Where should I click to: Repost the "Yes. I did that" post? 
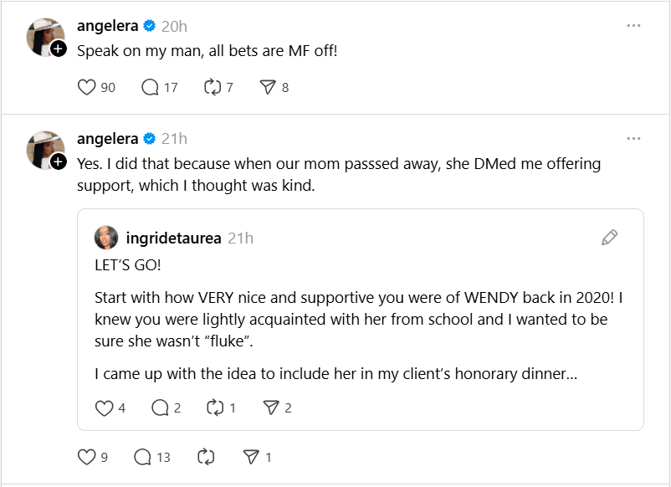coord(205,457)
